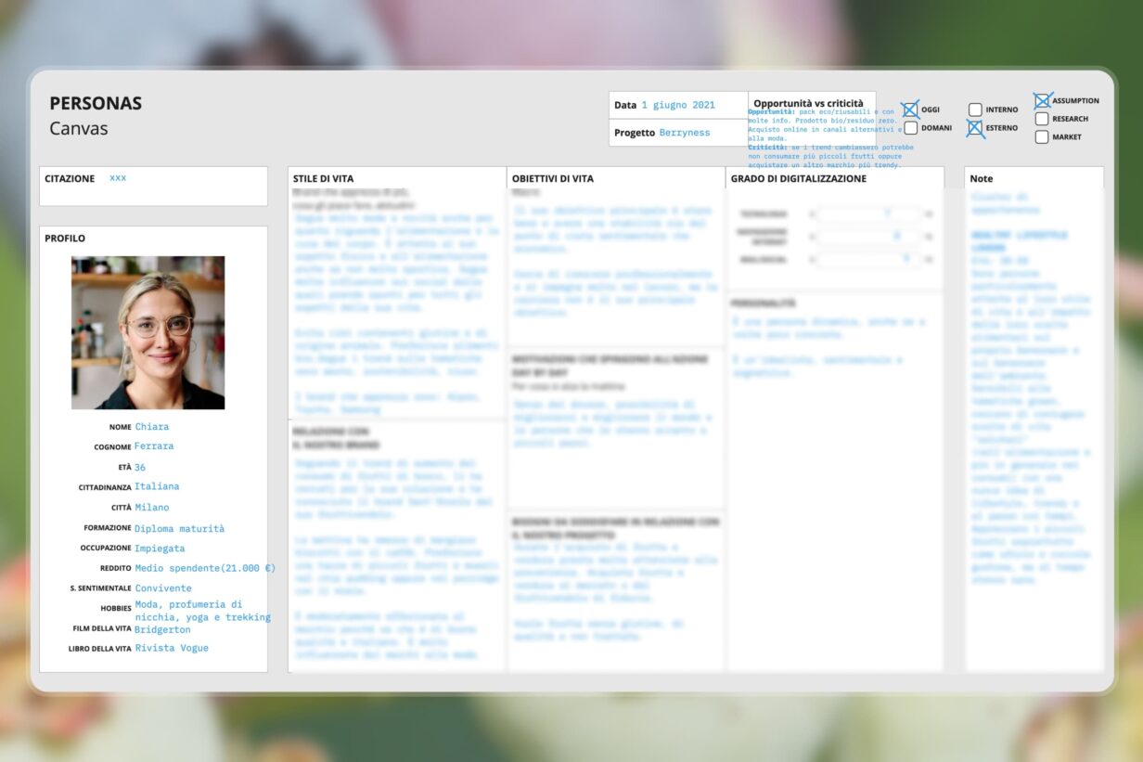Select the Citazione field containing 'xxx'
Screen dimensions: 1143x762
(x=153, y=186)
